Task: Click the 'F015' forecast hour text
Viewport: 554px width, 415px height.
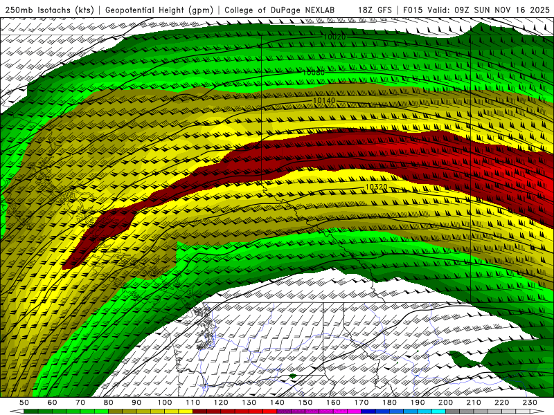Action: point(413,10)
